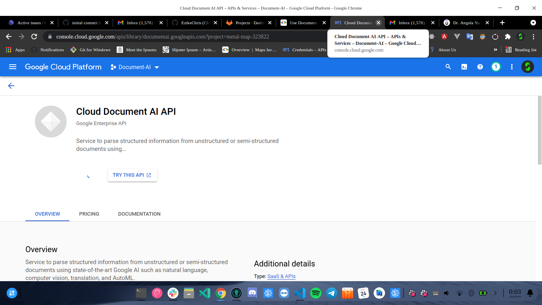Open the terminal from the taskbar
Screen dimensions: 542x305
tap(141, 293)
